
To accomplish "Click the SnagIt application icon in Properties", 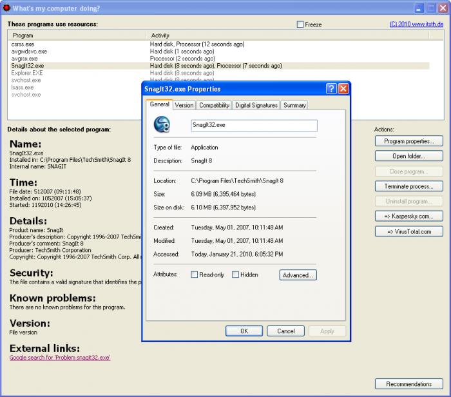I will point(162,124).
